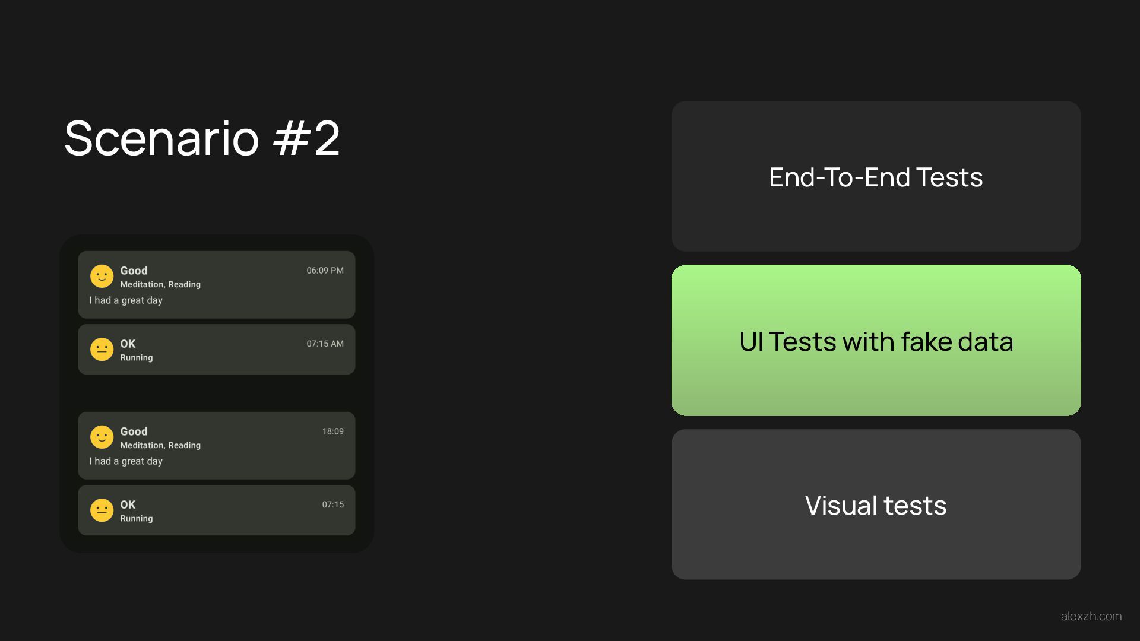Click the "I had a great day" note at 18:09
The width and height of the screenshot is (1140, 641).
point(126,461)
